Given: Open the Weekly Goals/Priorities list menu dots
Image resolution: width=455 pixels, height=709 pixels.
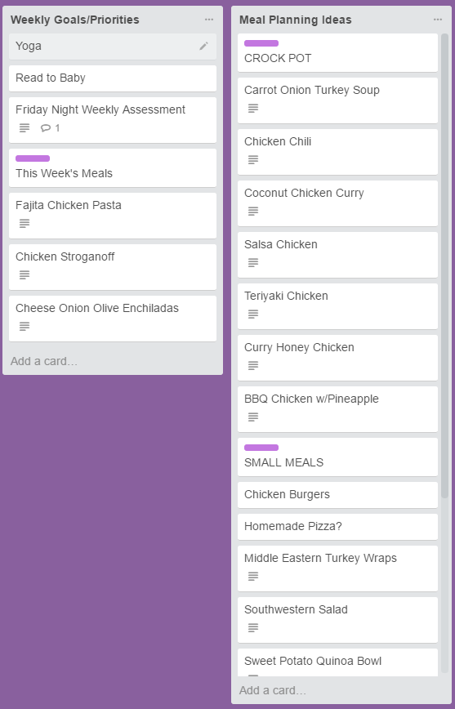Looking at the screenshot, I should [x=209, y=20].
